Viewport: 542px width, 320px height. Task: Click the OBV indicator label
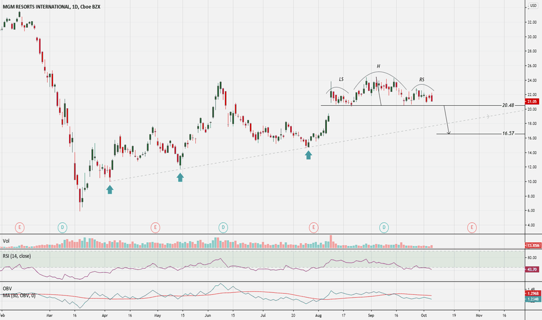pos(7,289)
